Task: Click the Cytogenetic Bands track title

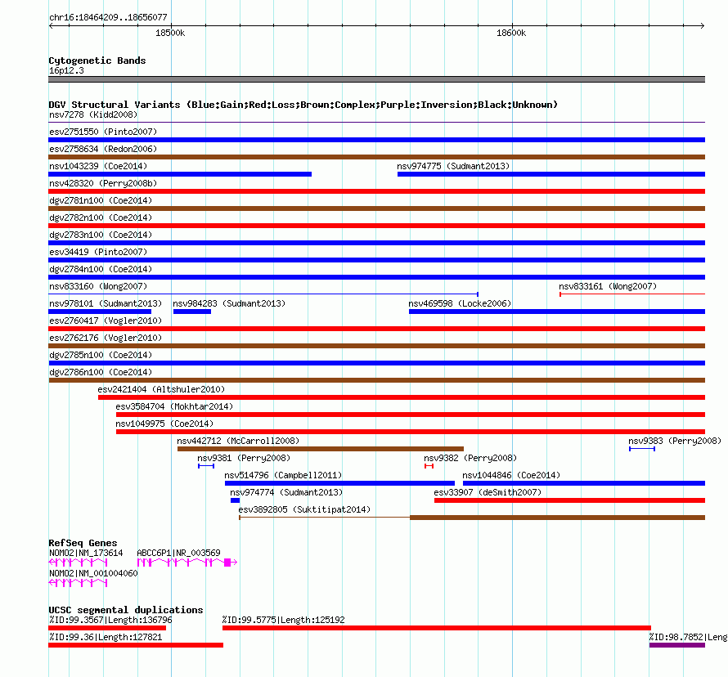Action: pos(97,61)
